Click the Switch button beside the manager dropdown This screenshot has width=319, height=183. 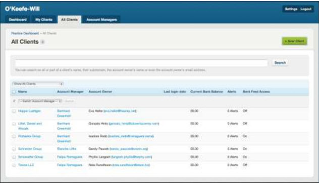tap(69, 101)
